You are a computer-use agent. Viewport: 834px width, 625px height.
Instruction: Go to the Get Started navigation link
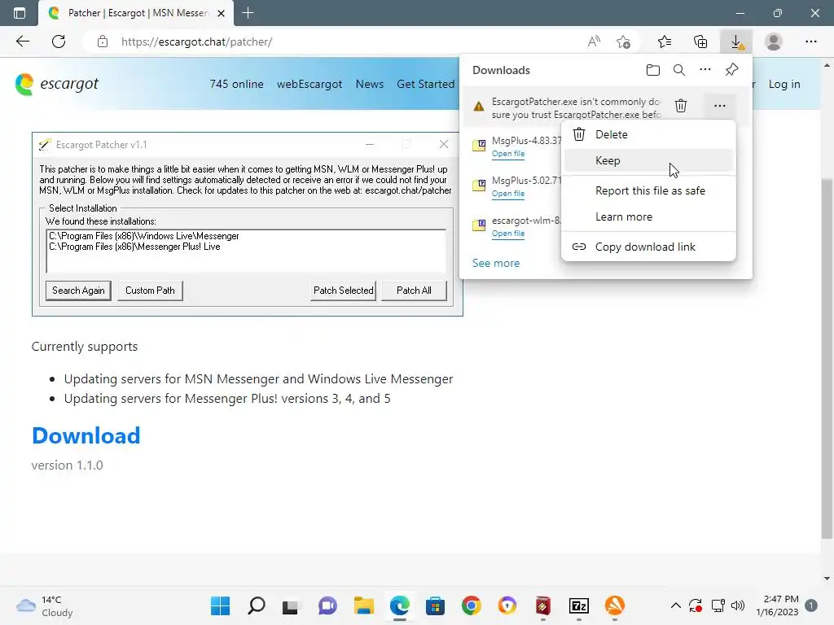click(x=425, y=84)
